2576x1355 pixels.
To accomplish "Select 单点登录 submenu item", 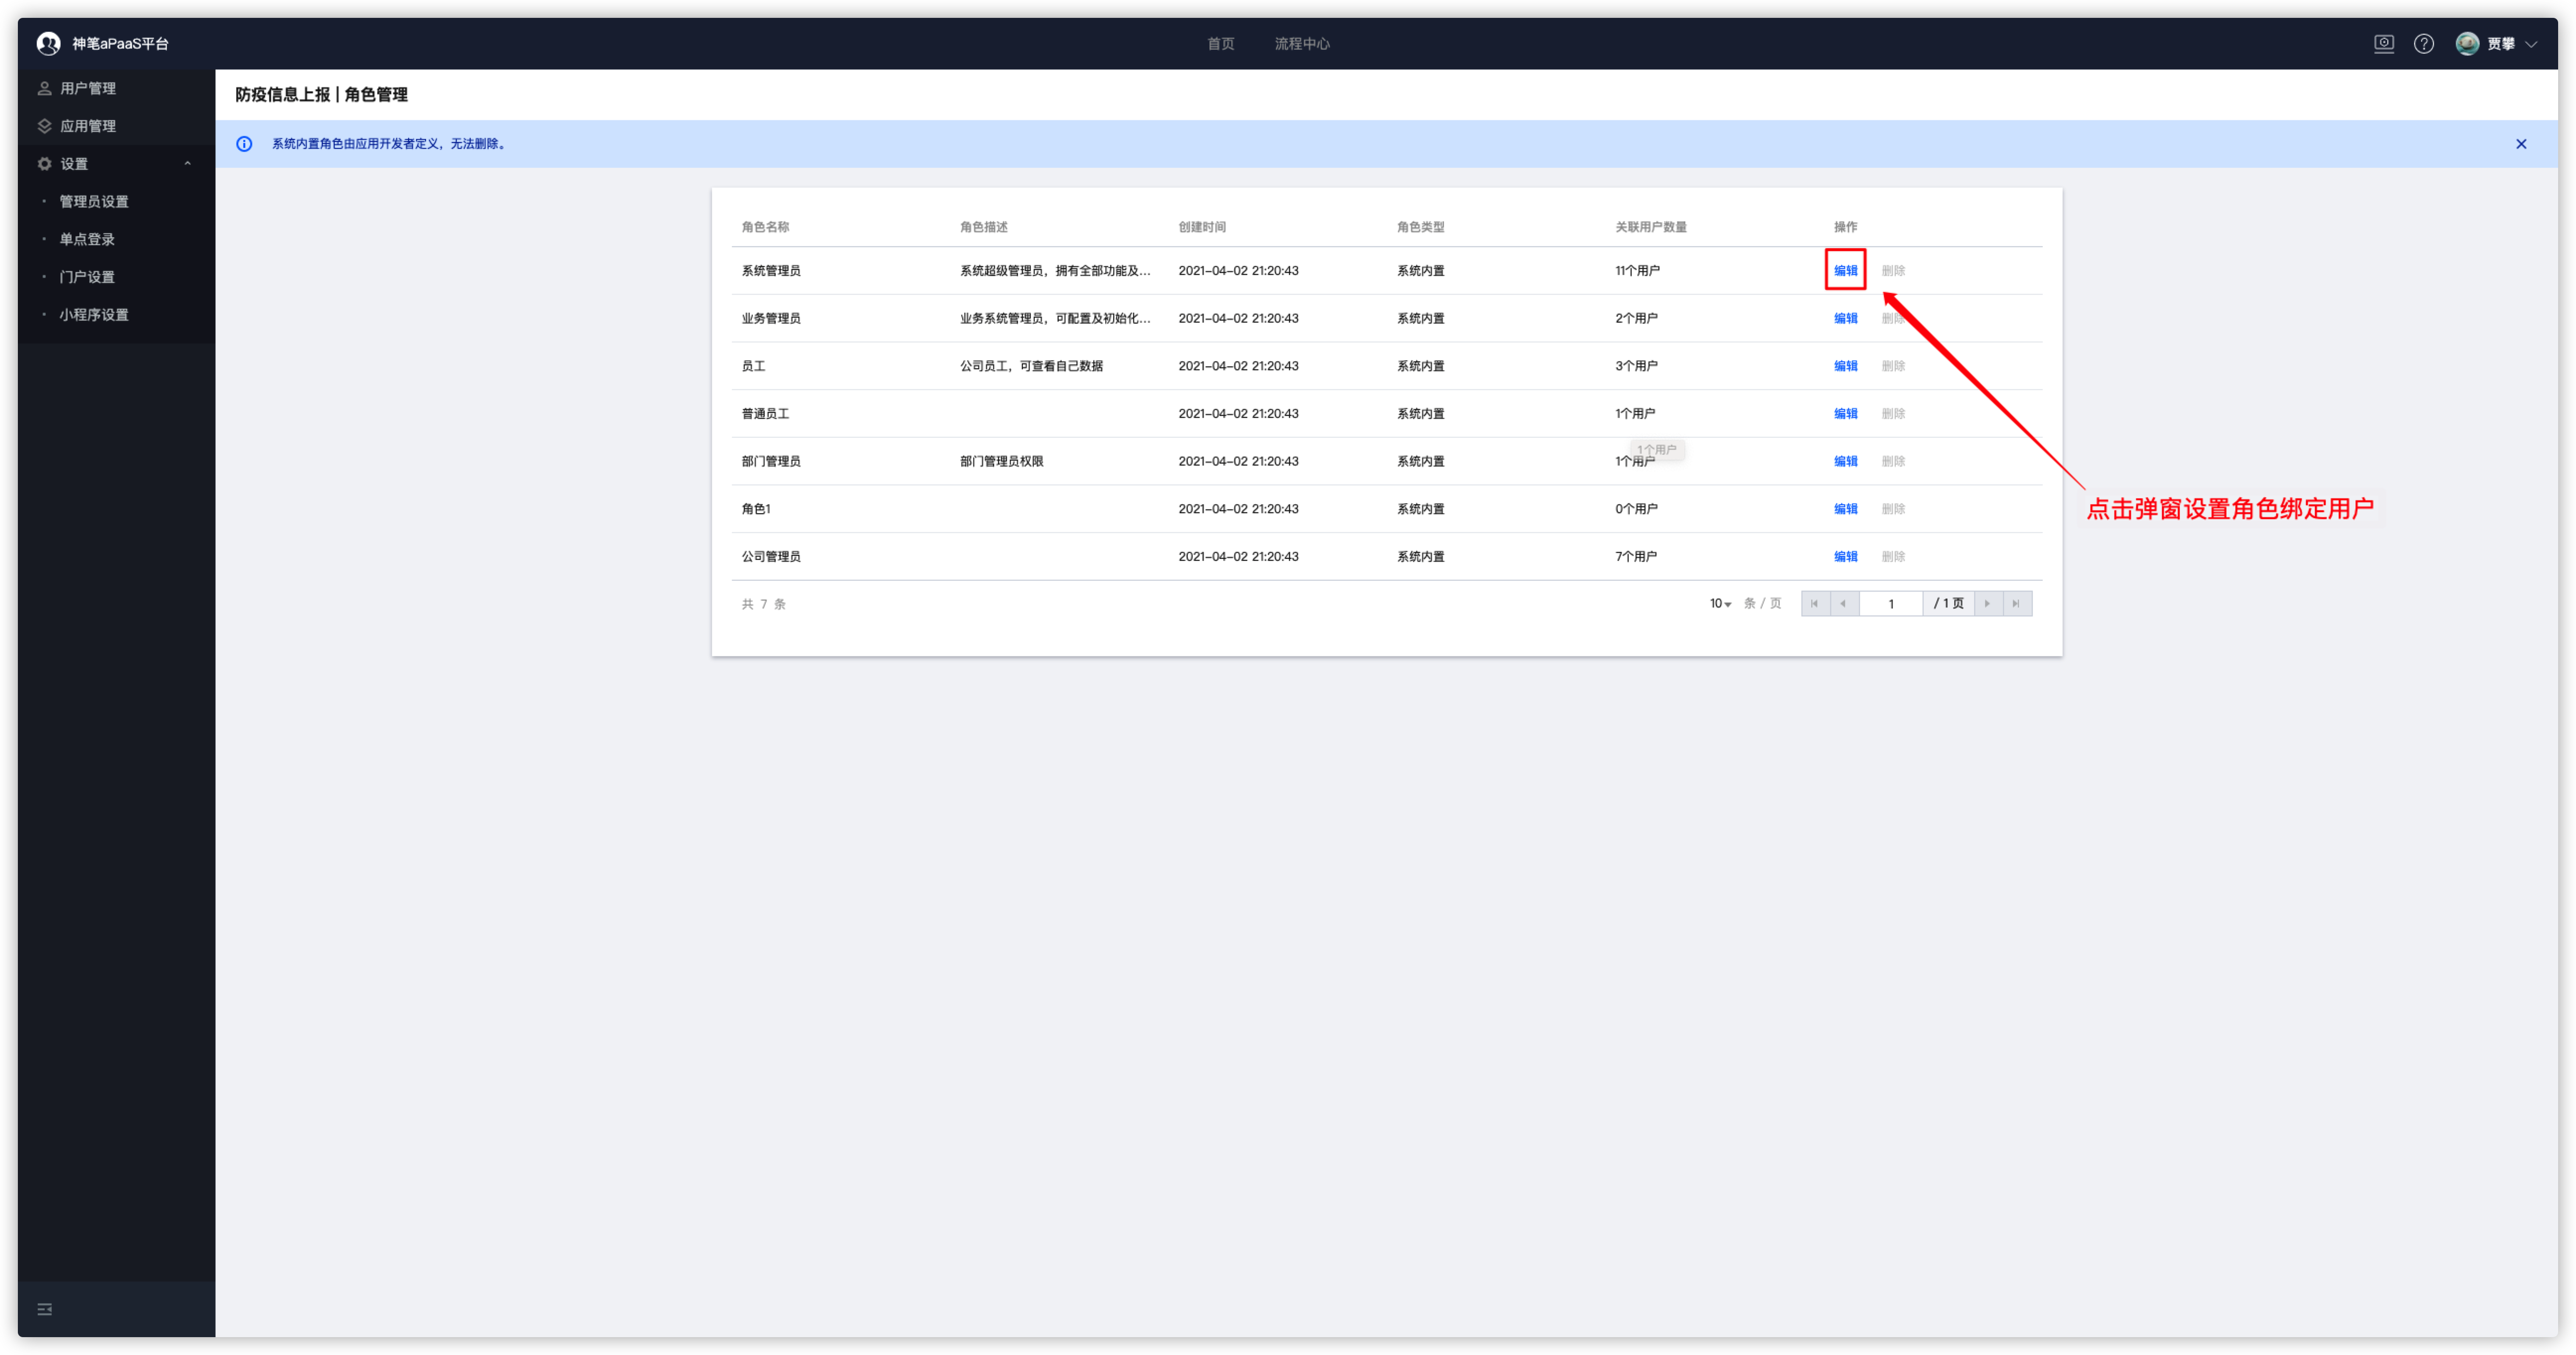I will (x=87, y=239).
